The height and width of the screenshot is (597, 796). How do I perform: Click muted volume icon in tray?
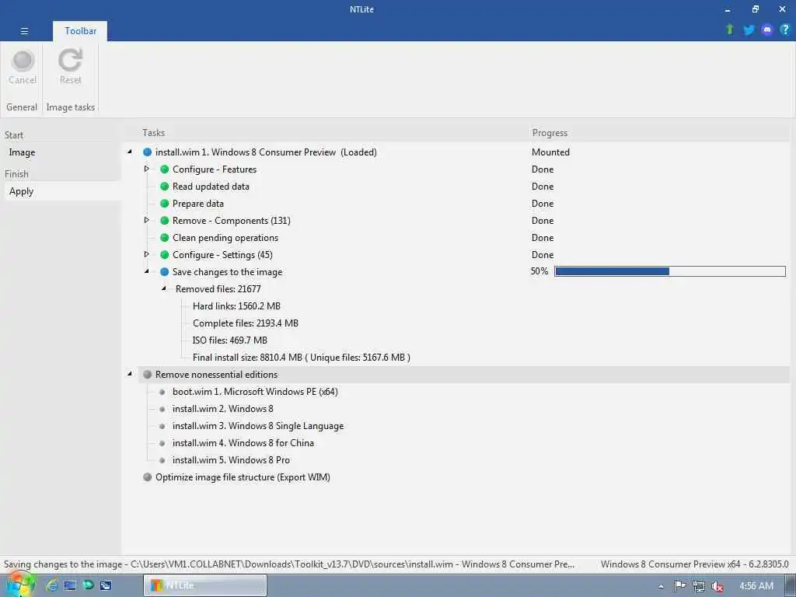pyautogui.click(x=717, y=586)
